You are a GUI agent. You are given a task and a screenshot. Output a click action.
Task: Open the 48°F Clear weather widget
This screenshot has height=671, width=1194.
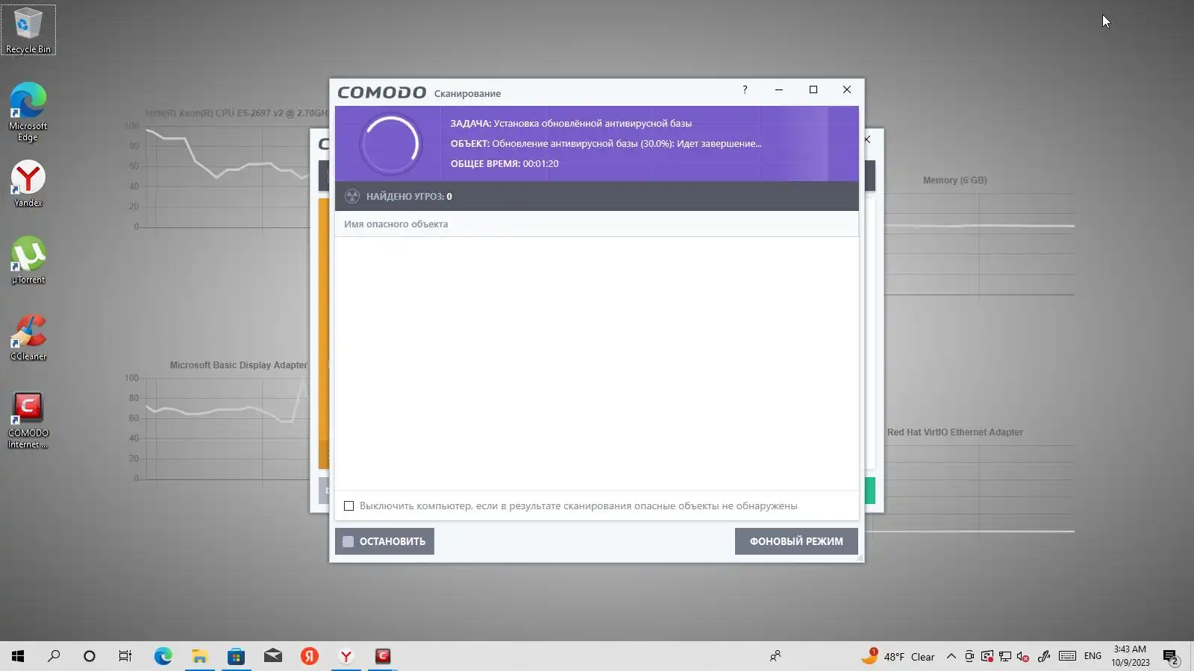(x=898, y=656)
